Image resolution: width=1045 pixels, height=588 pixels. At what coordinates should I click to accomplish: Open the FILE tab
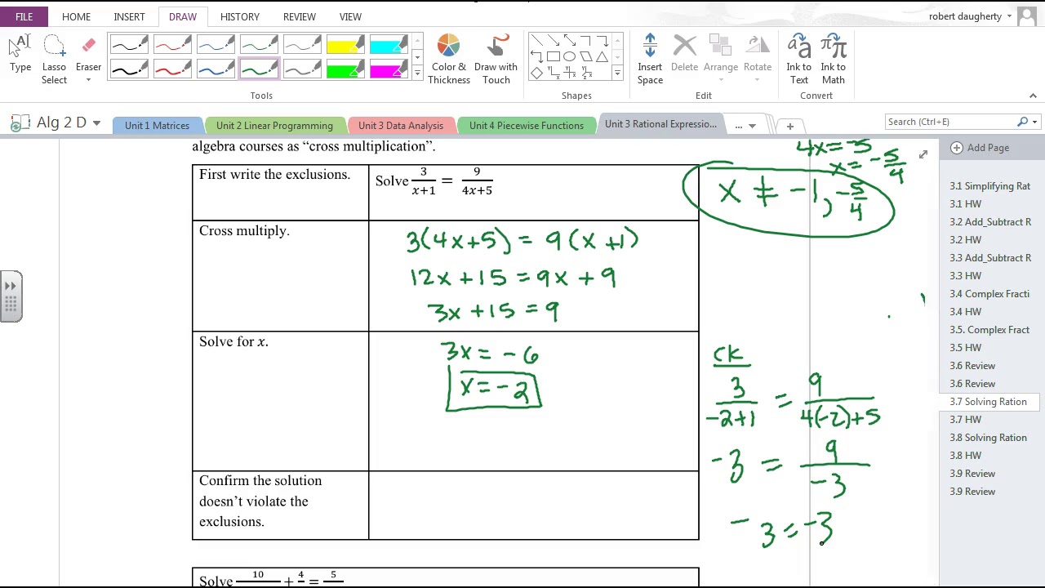click(24, 16)
